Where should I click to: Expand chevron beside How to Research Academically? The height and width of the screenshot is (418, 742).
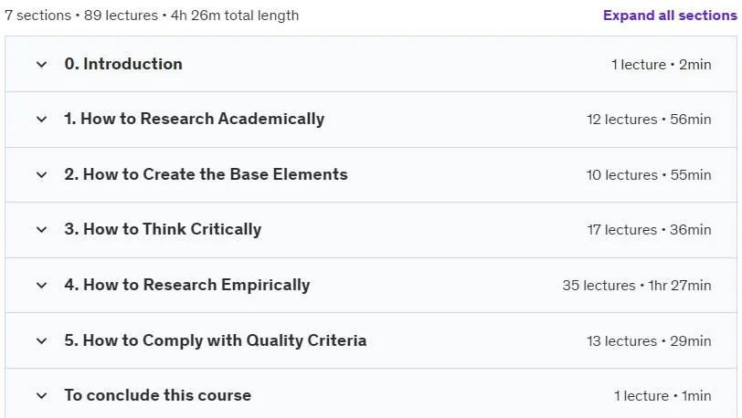coord(42,120)
